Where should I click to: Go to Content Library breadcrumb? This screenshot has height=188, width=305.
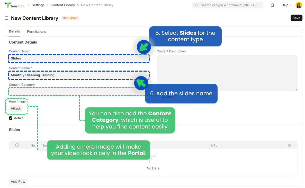[x=63, y=5]
